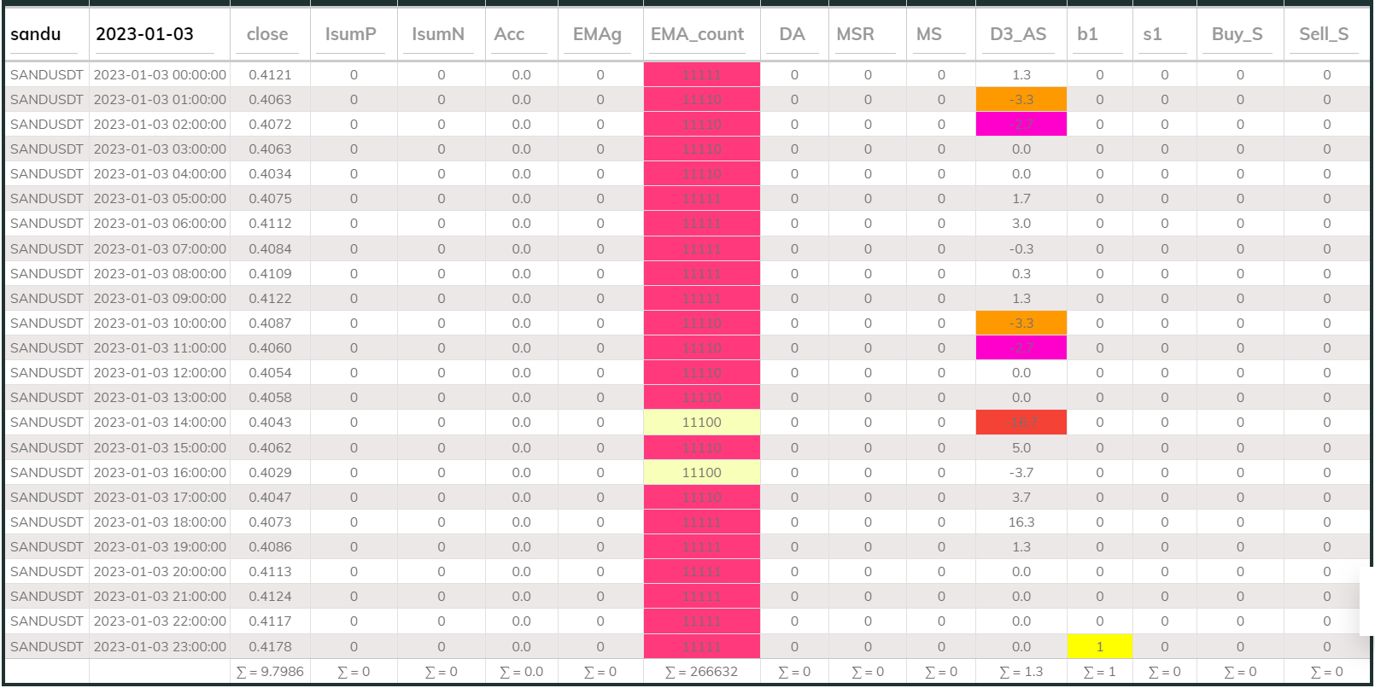Image resolution: width=1375 pixels, height=688 pixels.
Task: Click SANDUSDT in the 00:00:00 row
Action: pos(47,75)
